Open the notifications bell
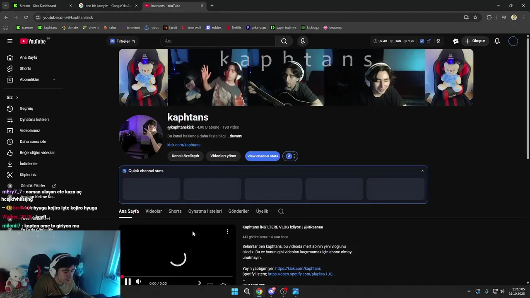The width and height of the screenshot is (530, 298). 497,41
